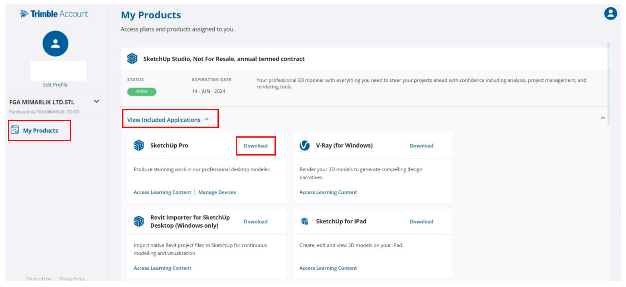
Task: Open My Products in the sidebar
Action: pyautogui.click(x=40, y=130)
